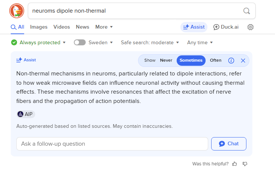Viewport: 275px width, 178px height.
Task: Open the Safe search: moderate dropdown
Action: [x=150, y=42]
